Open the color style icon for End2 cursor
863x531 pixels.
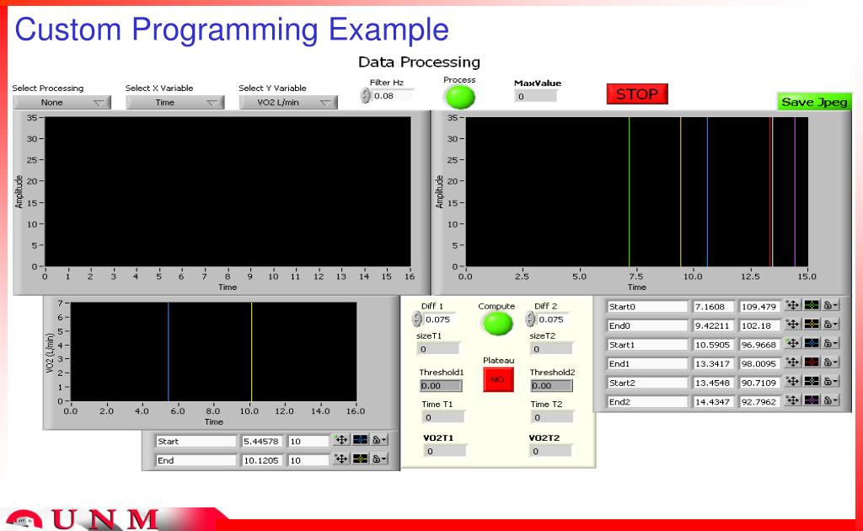point(812,400)
